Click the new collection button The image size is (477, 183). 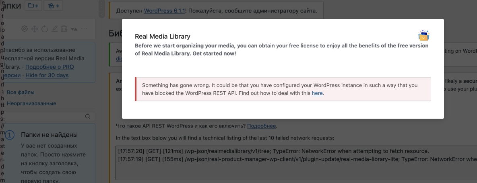pyautogui.click(x=53, y=6)
